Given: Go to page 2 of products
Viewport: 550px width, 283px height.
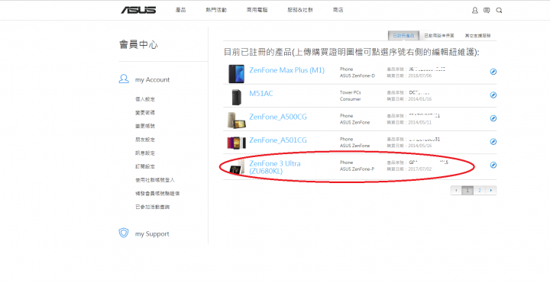Looking at the screenshot, I should coord(479,191).
